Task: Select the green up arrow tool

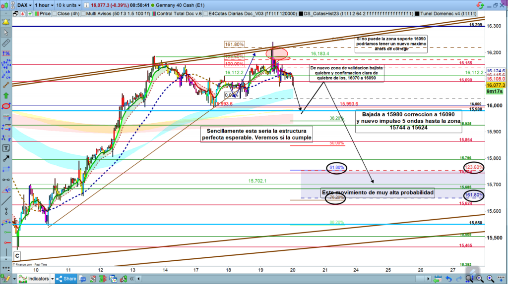Action: 6,95
